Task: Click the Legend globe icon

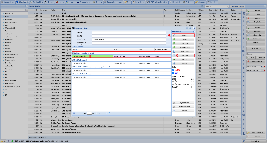Action: click(x=174, y=63)
